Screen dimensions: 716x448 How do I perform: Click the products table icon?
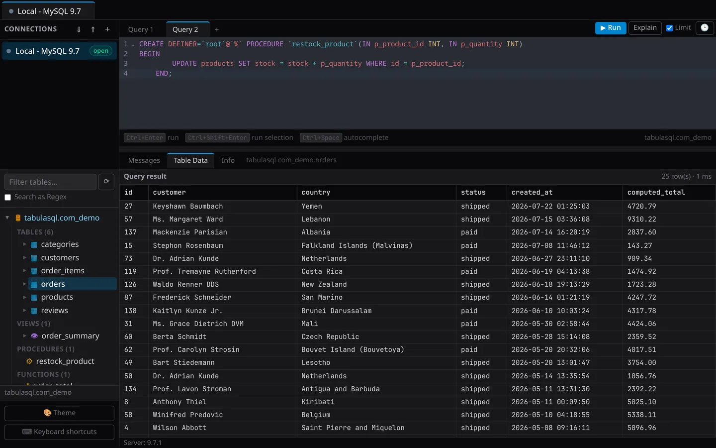(34, 297)
